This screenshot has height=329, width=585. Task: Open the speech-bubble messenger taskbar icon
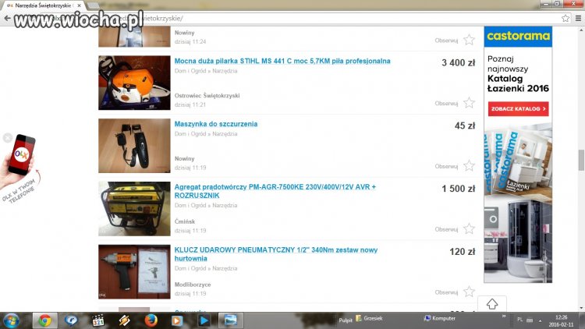pos(71,320)
